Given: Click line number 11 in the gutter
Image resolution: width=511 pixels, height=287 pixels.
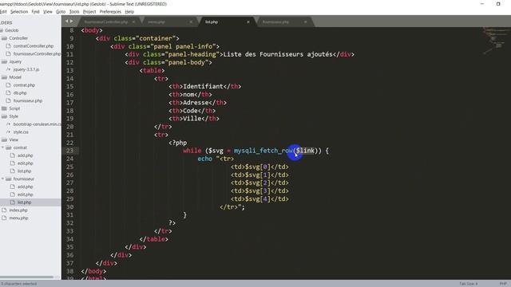Looking at the screenshot, I should [x=69, y=54].
